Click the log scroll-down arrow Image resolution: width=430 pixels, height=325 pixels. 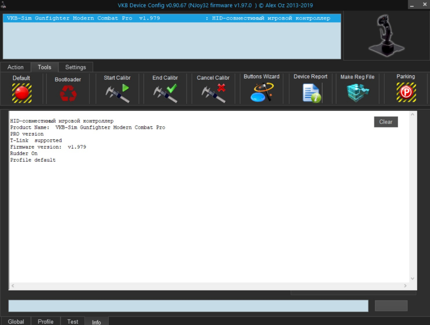[x=413, y=278]
